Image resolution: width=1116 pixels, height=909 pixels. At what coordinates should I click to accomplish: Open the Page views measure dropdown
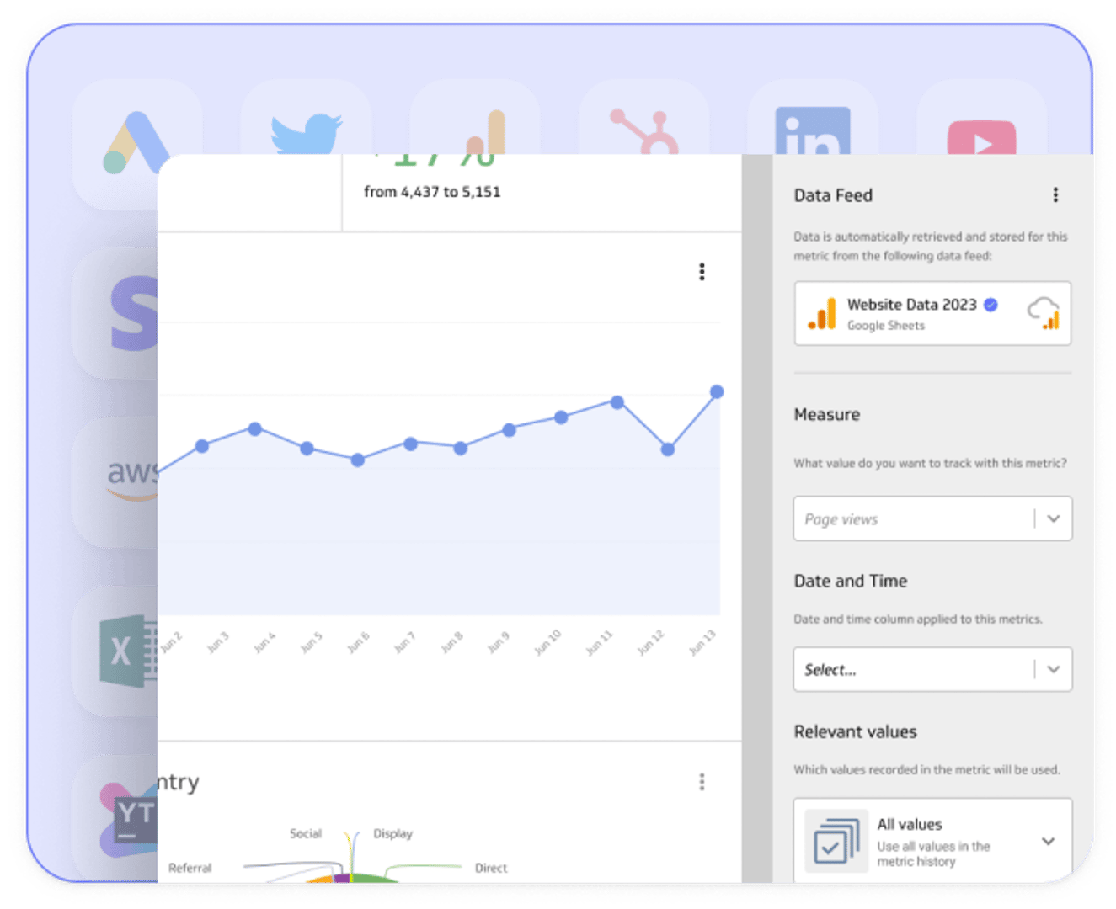click(932, 519)
